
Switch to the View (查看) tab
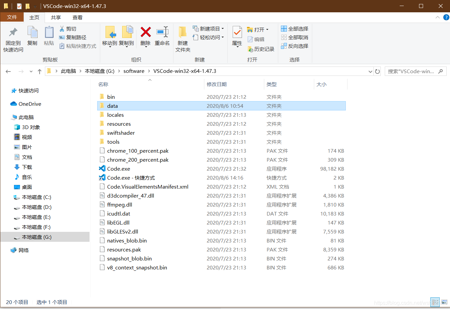click(78, 17)
